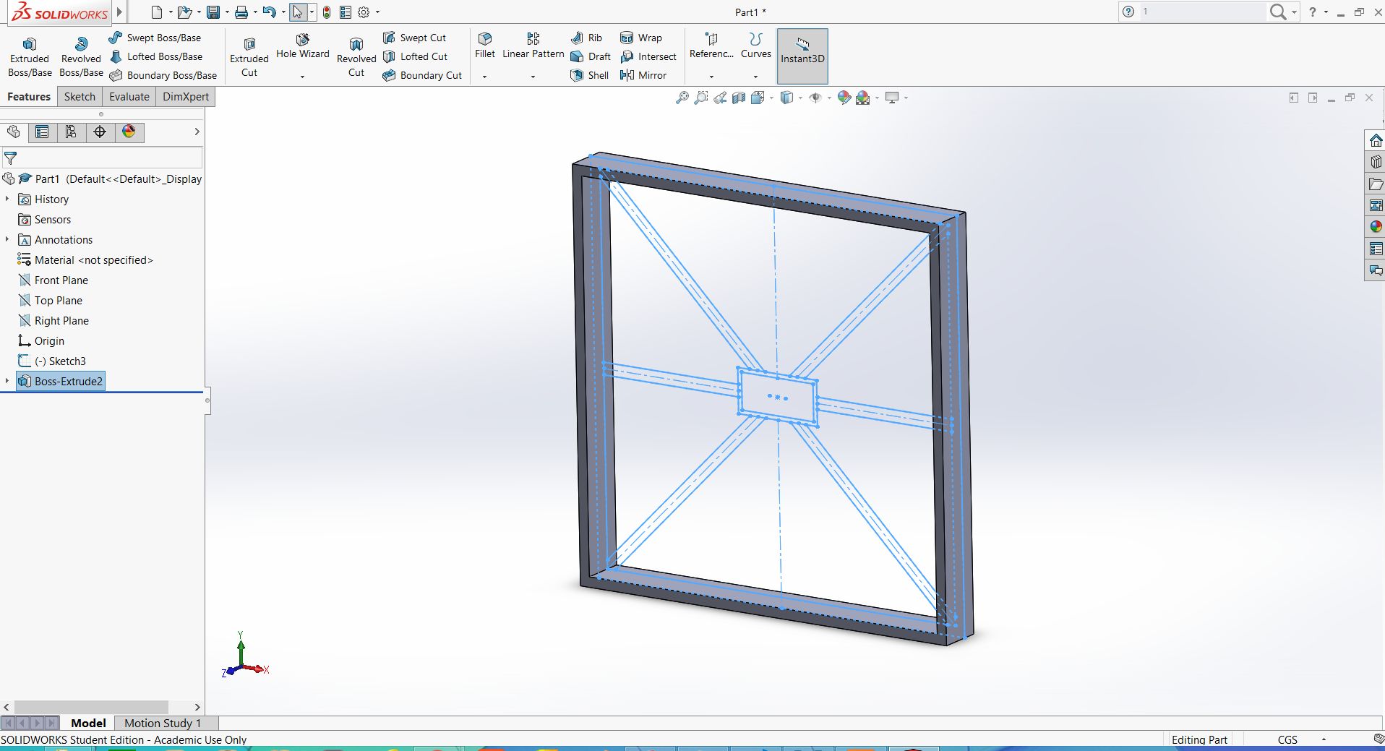This screenshot has width=1385, height=751.
Task: Select Right Plane in feature tree
Action: (53, 320)
